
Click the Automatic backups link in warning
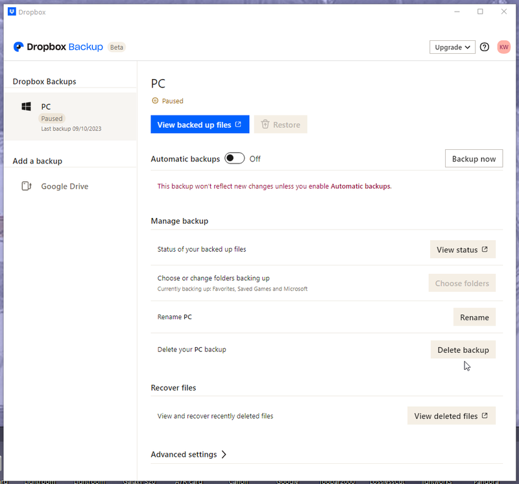pyautogui.click(x=361, y=186)
